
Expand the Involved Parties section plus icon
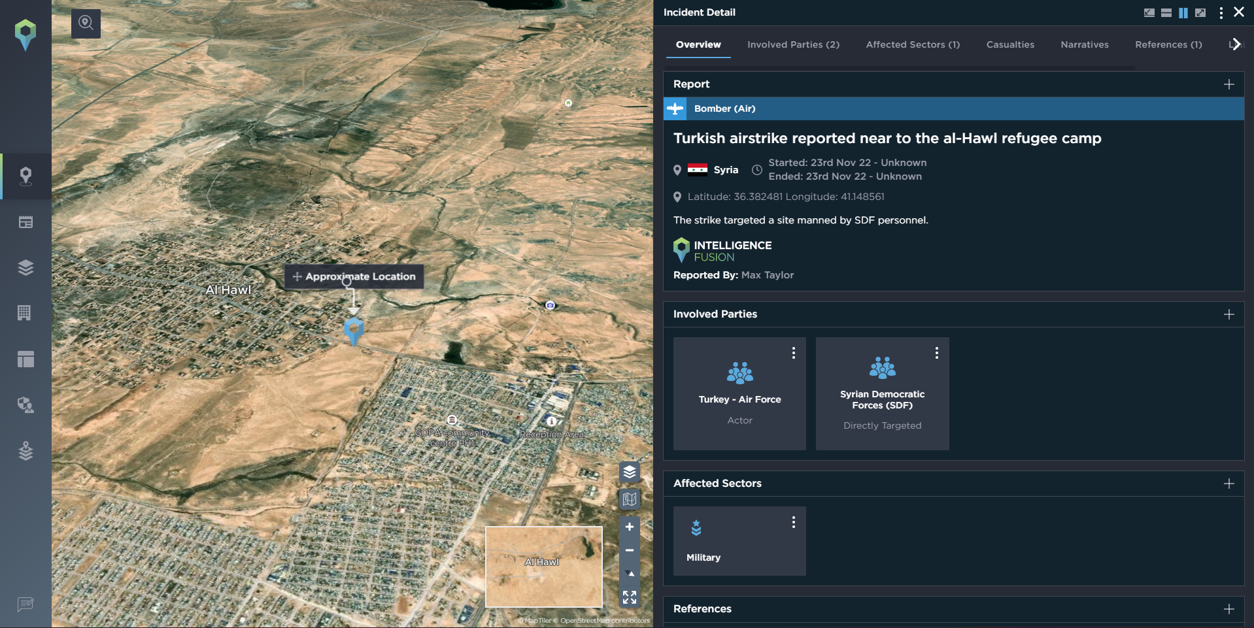1229,314
